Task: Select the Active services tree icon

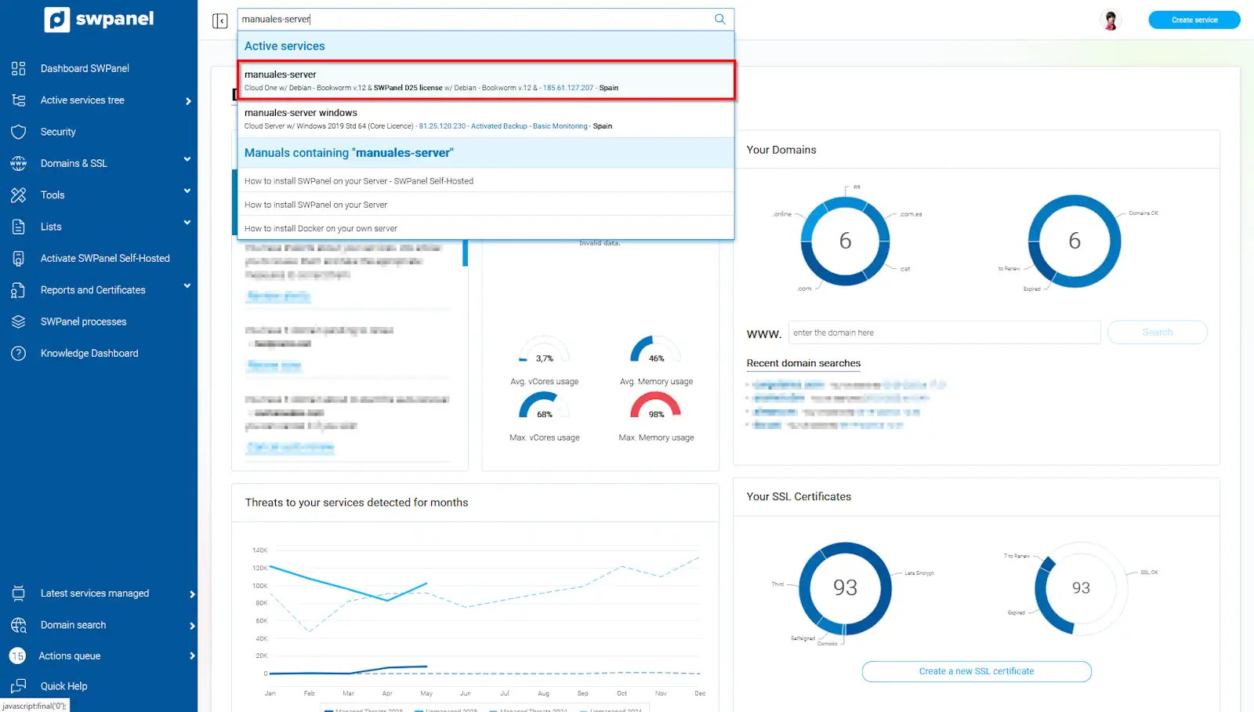Action: point(19,100)
